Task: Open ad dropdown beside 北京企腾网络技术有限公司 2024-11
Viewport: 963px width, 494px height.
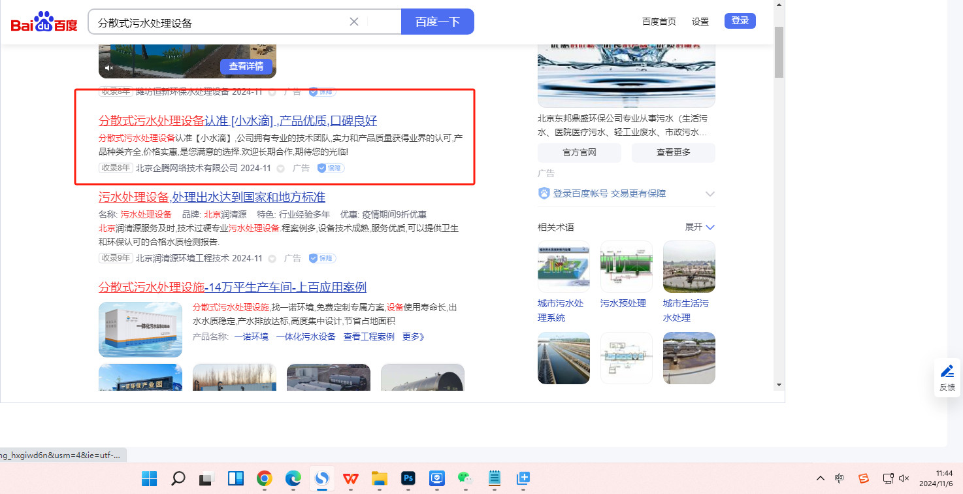Action: (x=281, y=169)
